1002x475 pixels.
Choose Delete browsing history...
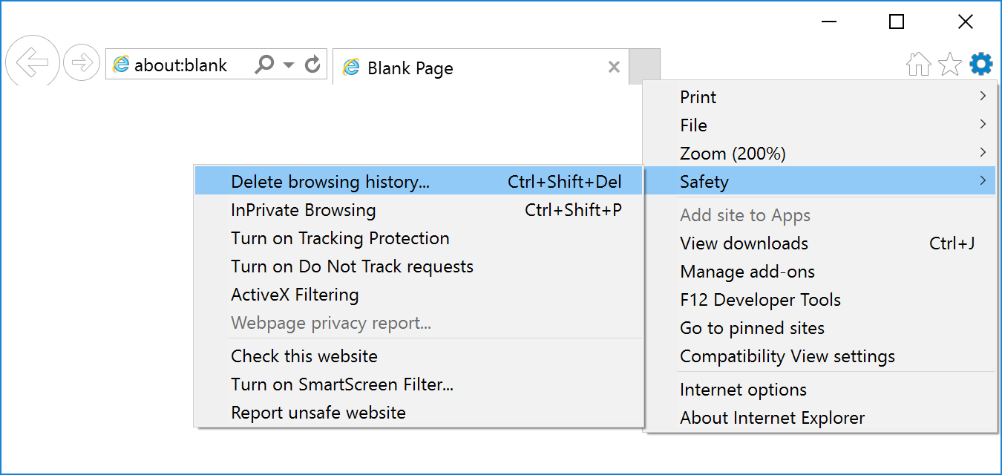[x=419, y=182]
